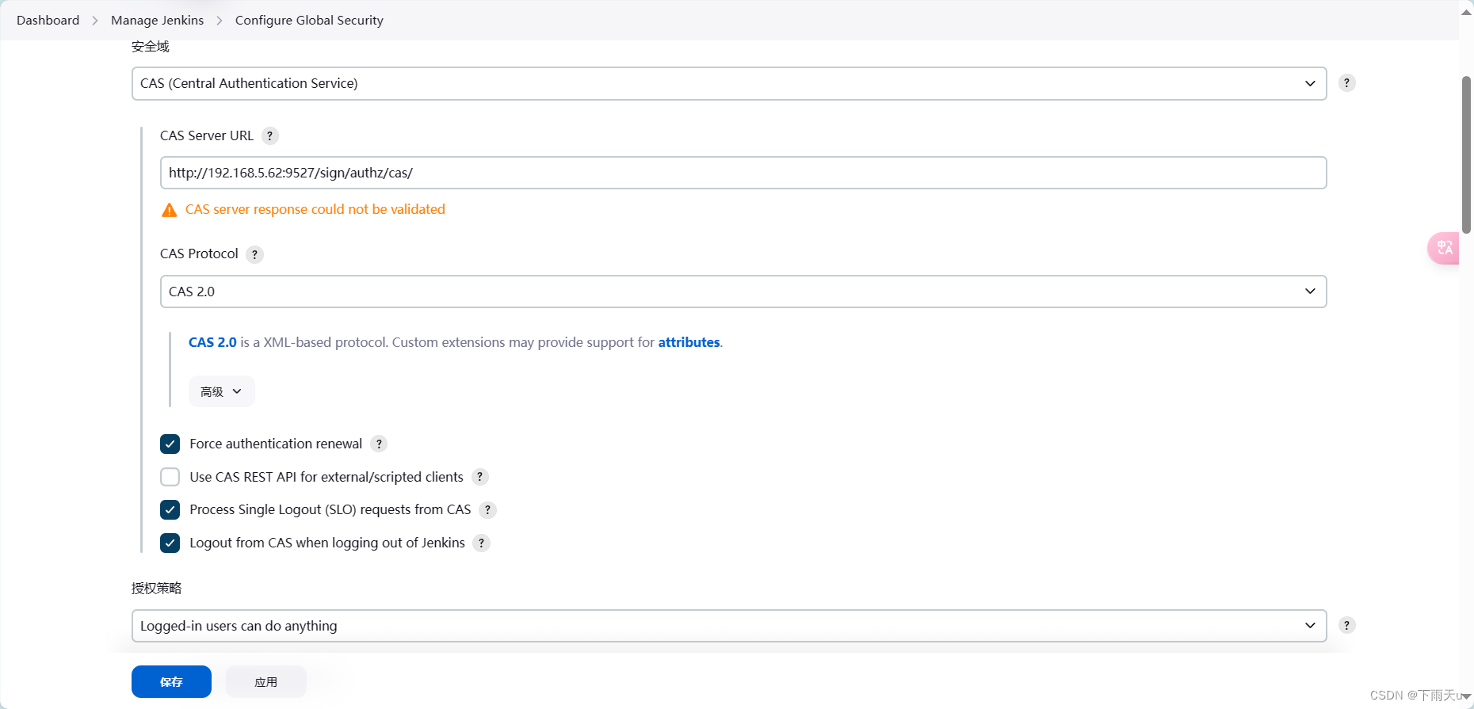Click the chevron after Dashboard breadcrumb
The width and height of the screenshot is (1474, 709).
click(95, 21)
